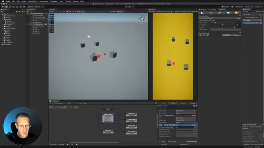Select Detect Input state node
264x148 pixels.
[108, 114]
